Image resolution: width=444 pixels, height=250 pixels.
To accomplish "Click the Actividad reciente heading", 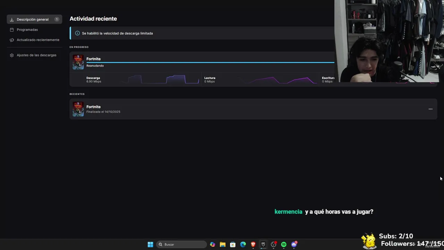I will point(93,19).
